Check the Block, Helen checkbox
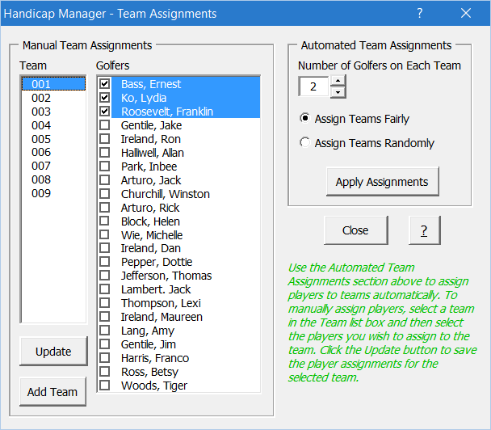 [105, 221]
